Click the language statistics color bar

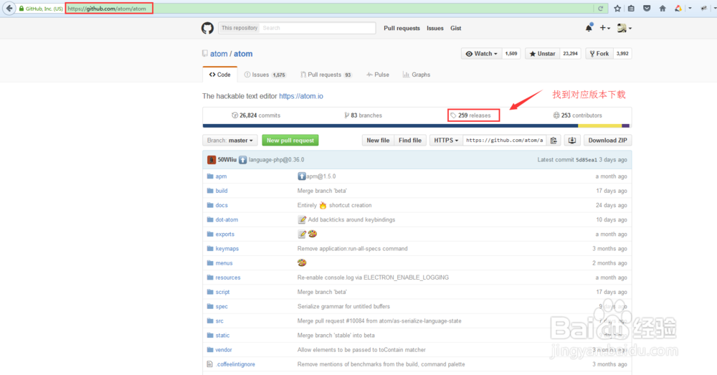pos(417,125)
